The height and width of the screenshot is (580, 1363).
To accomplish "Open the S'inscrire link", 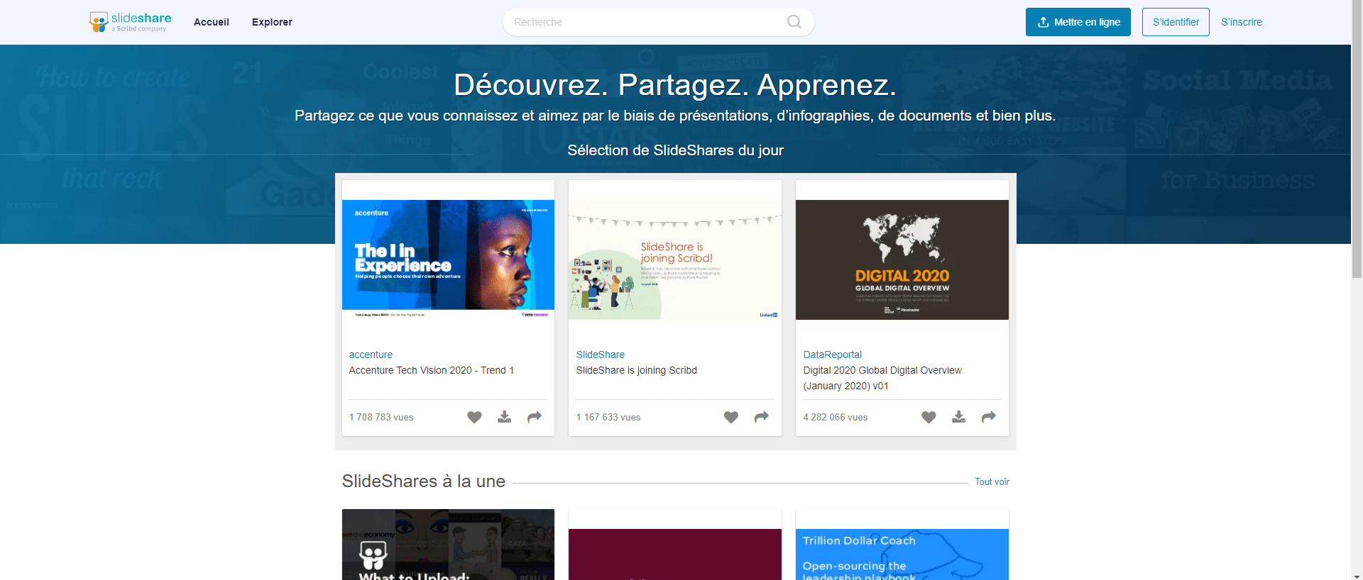I will click(1242, 22).
